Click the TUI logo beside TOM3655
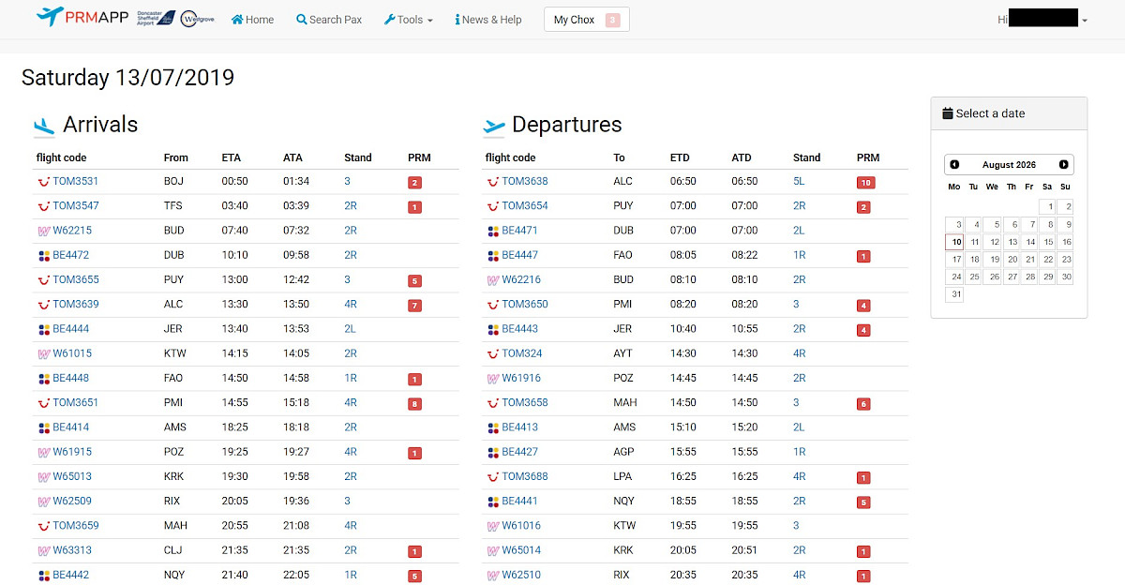 pos(43,280)
